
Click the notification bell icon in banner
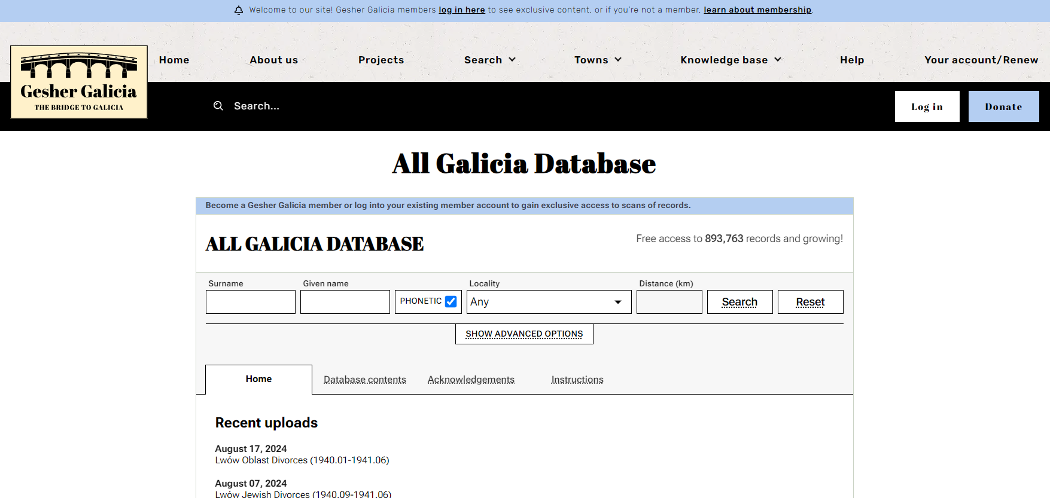point(239,10)
